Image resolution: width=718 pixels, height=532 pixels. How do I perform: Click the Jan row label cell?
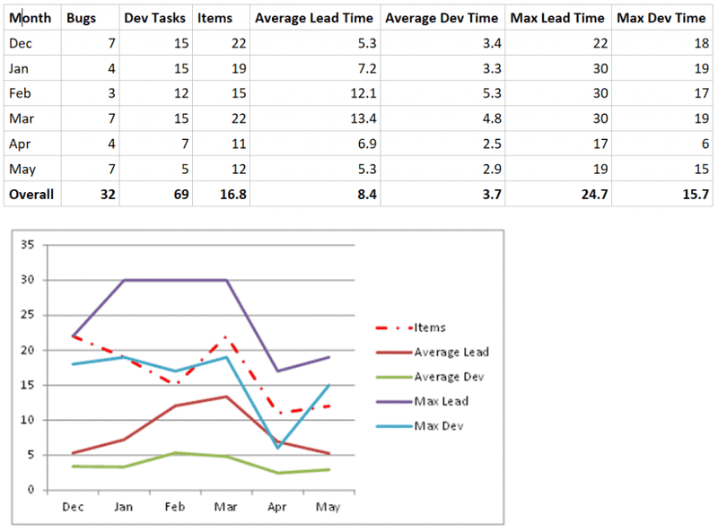[x=32, y=68]
